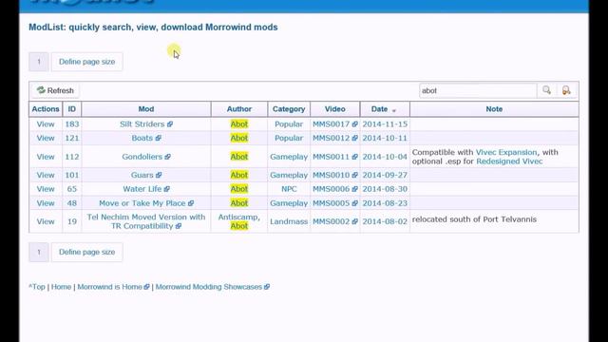608x342 pixels.
Task: Click external icon beside MMS0017
Action: click(x=354, y=124)
